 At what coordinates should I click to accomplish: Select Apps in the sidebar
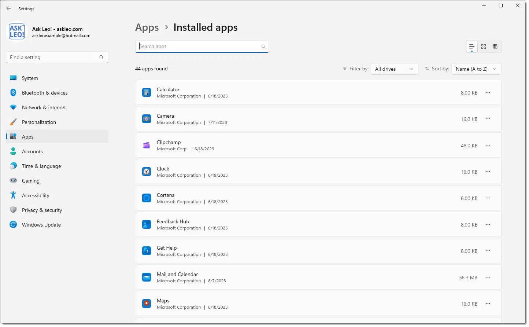(x=57, y=137)
